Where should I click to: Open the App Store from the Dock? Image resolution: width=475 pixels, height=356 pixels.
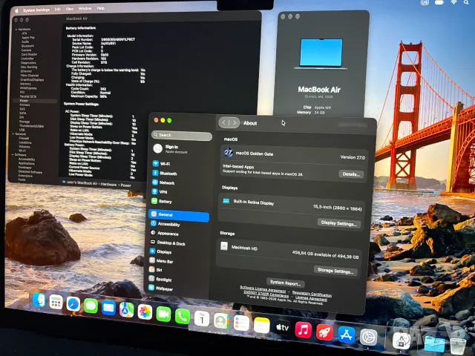click(347, 334)
